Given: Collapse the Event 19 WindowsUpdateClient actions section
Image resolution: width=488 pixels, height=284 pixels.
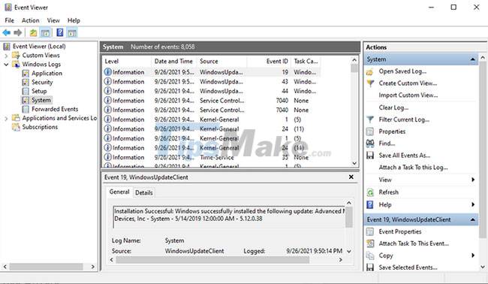Looking at the screenshot, I should [473, 219].
